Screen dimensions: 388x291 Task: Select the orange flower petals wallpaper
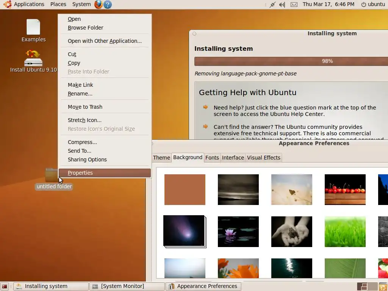238,268
